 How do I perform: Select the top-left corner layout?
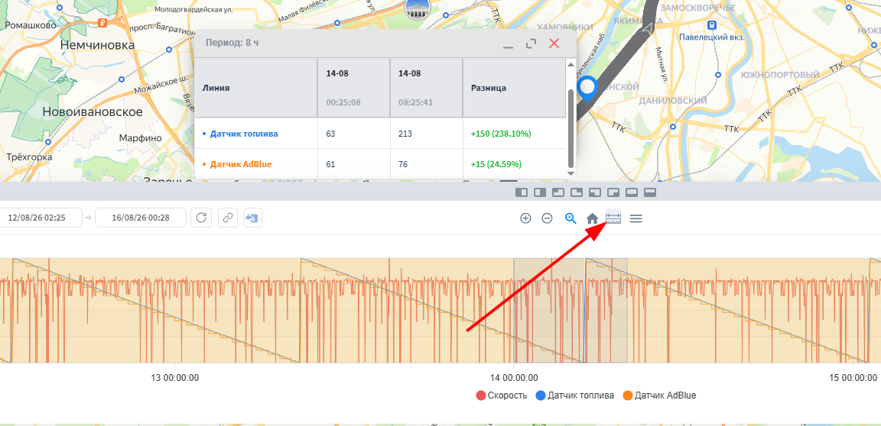pyautogui.click(x=558, y=193)
